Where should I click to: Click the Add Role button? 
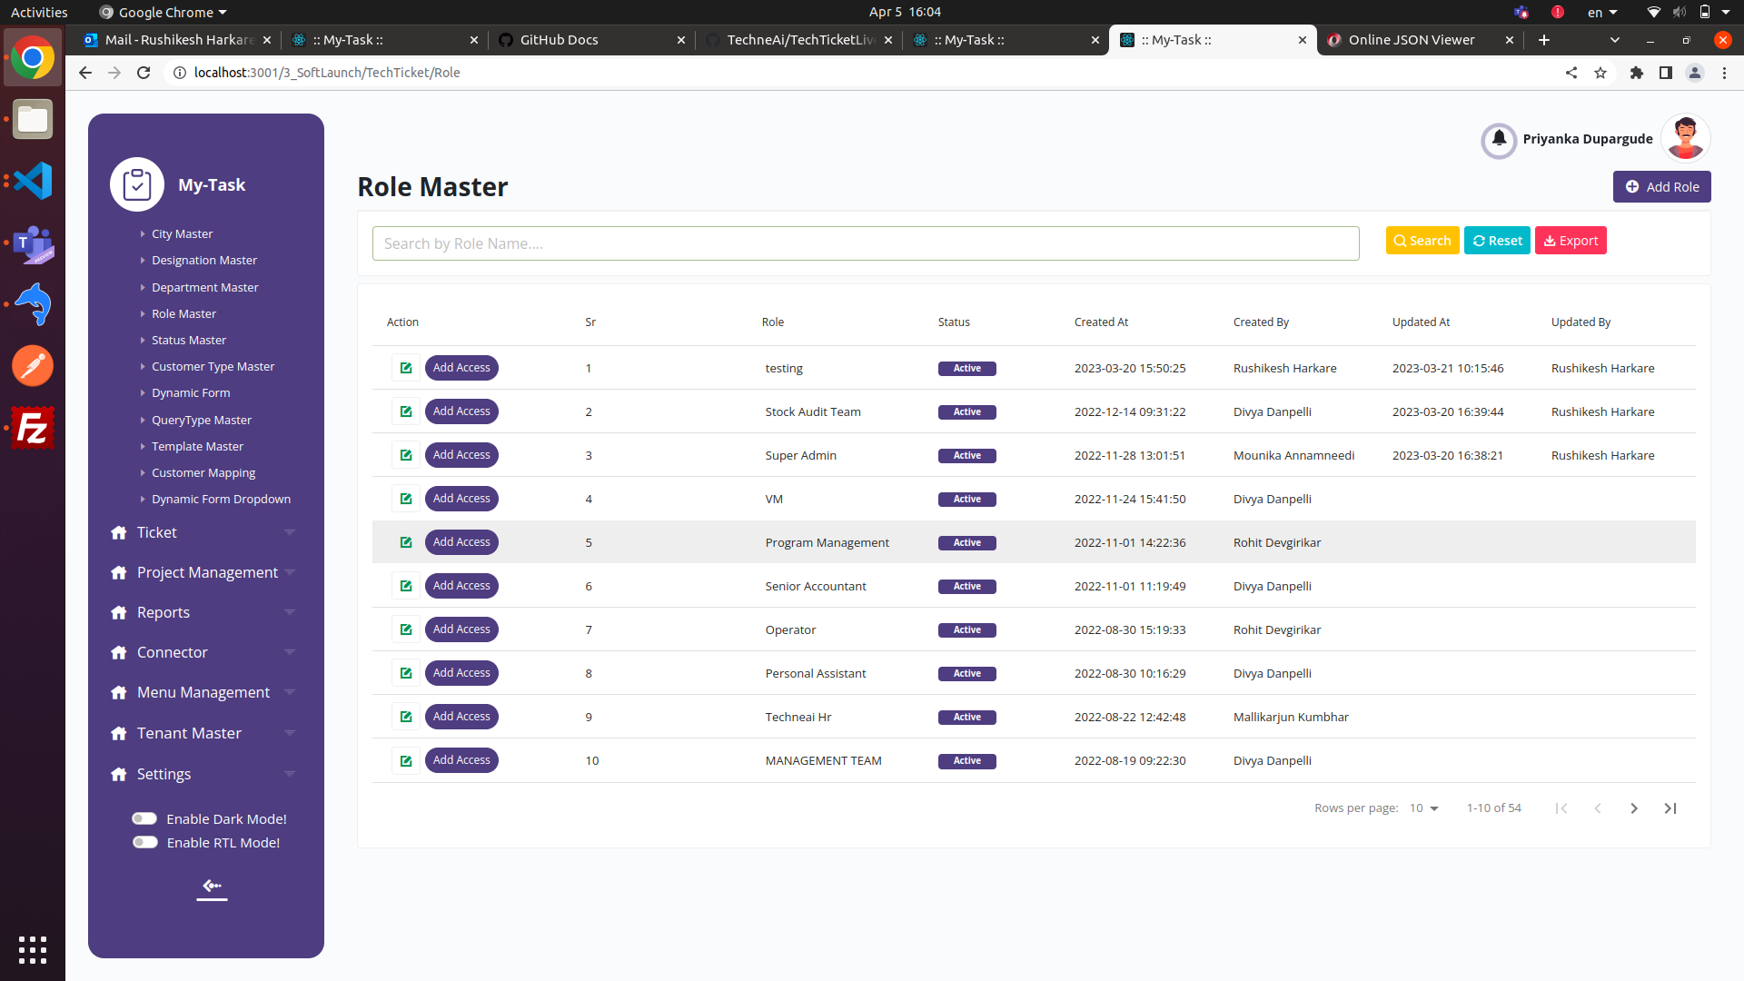pos(1662,186)
